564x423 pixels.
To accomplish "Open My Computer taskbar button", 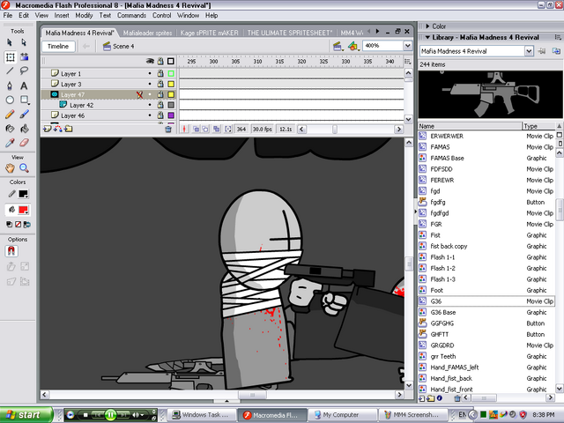I will point(342,415).
